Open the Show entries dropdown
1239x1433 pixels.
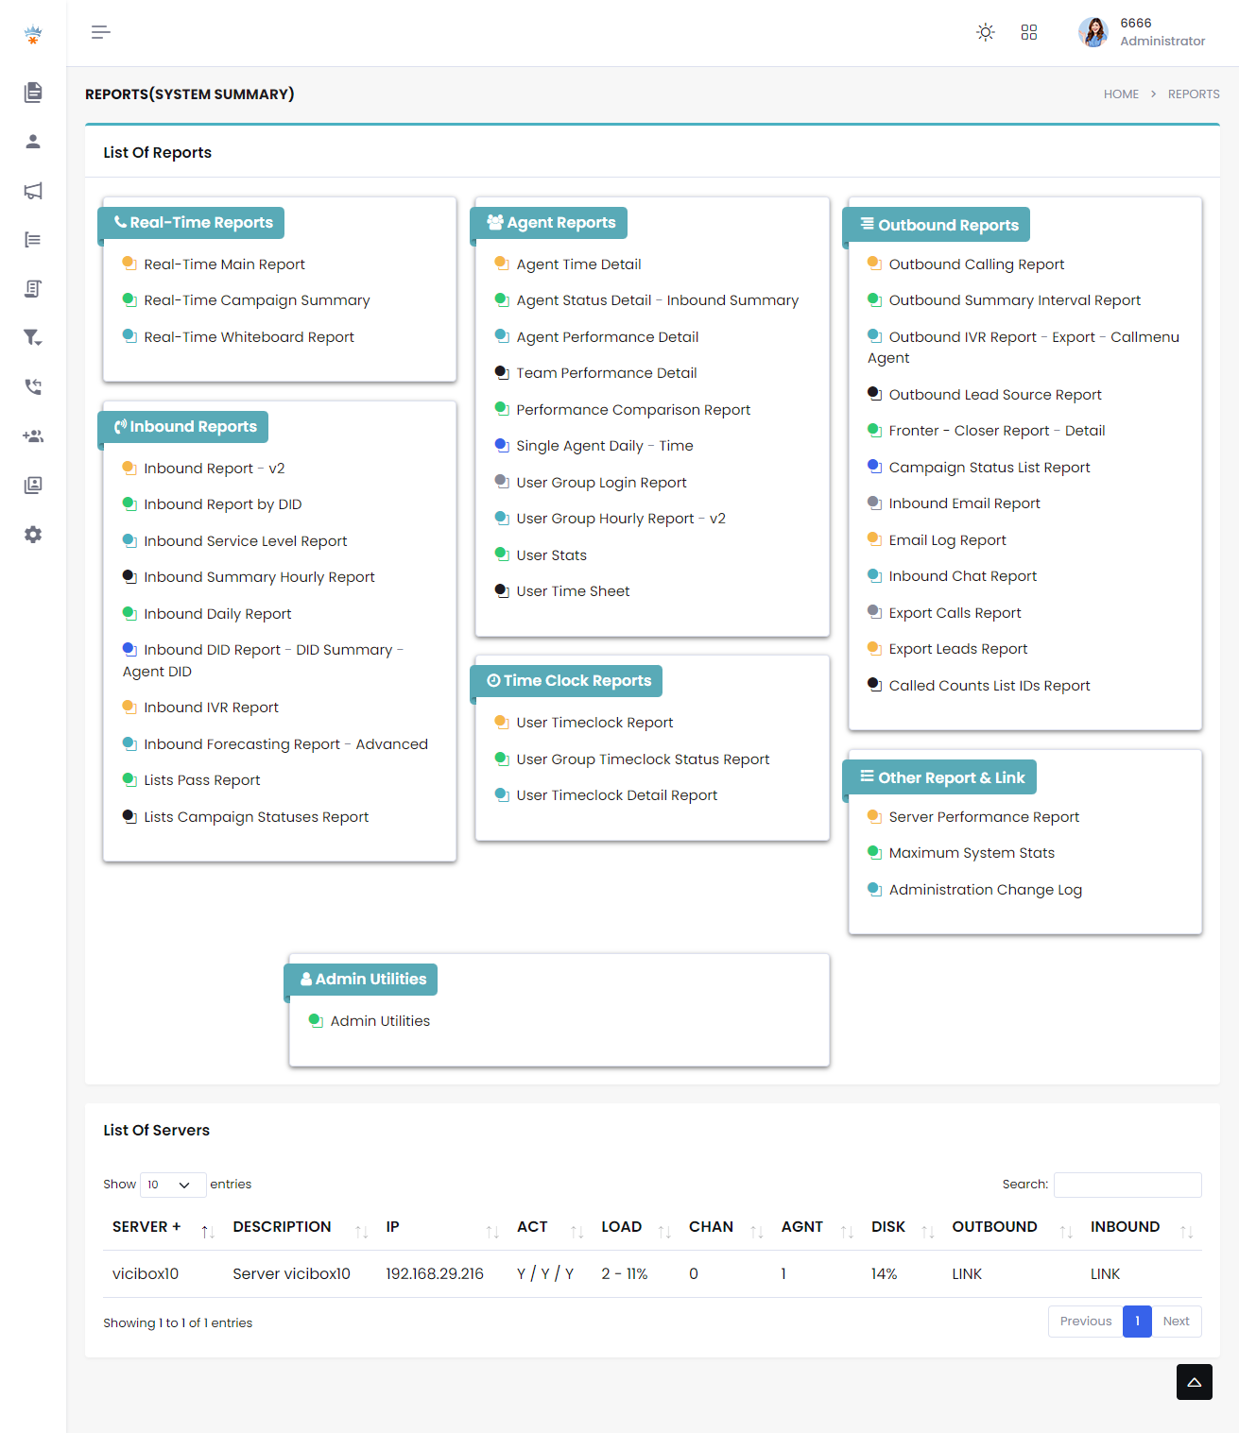pyautogui.click(x=173, y=1184)
